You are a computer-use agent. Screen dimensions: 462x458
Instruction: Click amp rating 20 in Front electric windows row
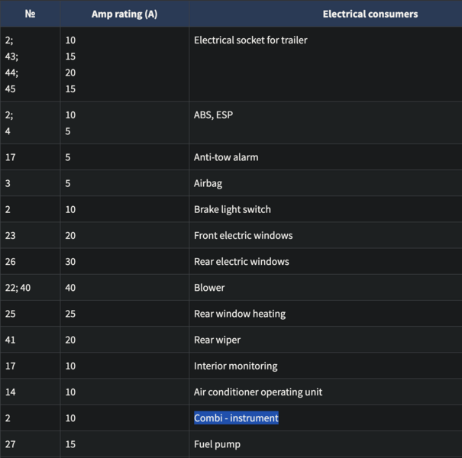pos(70,236)
